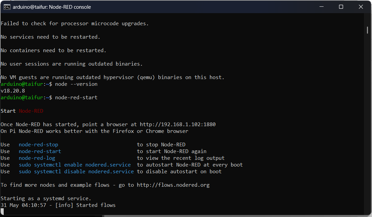
Task: Click the '[info] Started flows' log line
Action: tap(85, 205)
